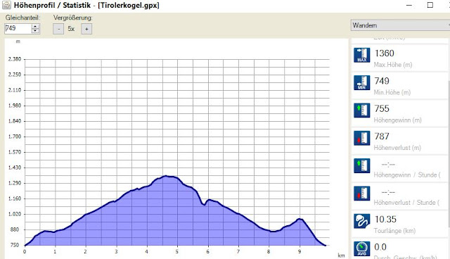Click the profile dip near 5.9 km

[204, 204]
